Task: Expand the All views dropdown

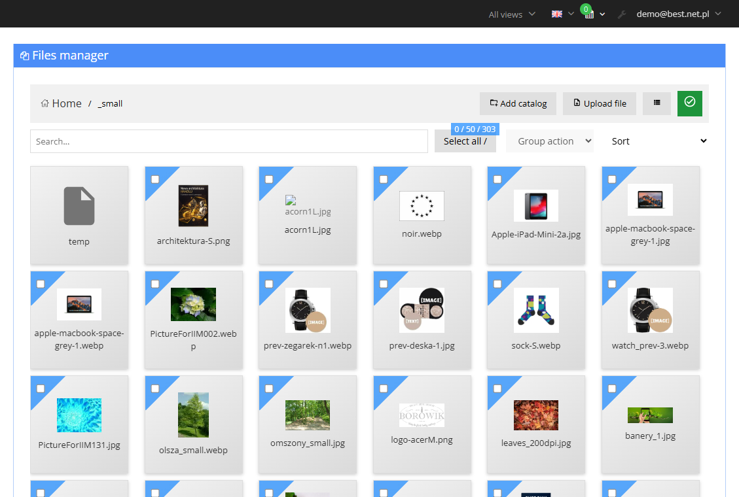Action: (x=512, y=14)
